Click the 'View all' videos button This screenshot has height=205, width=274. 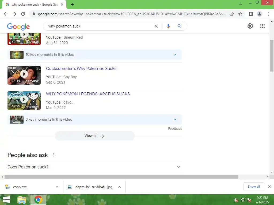(94, 136)
